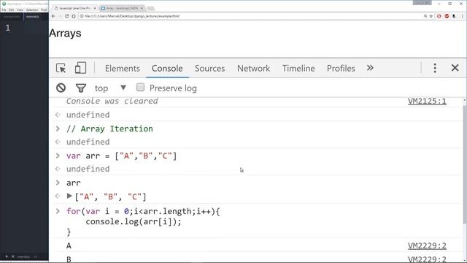Enable the Preserve log checkbox

(x=140, y=88)
